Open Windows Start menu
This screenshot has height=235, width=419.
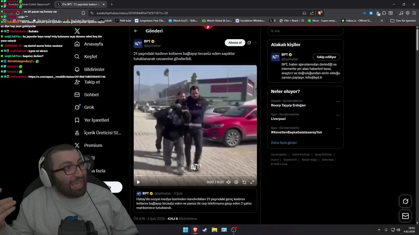tap(186, 230)
